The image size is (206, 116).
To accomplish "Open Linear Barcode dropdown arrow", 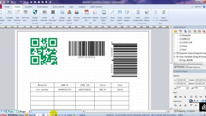I will click(48, 20).
